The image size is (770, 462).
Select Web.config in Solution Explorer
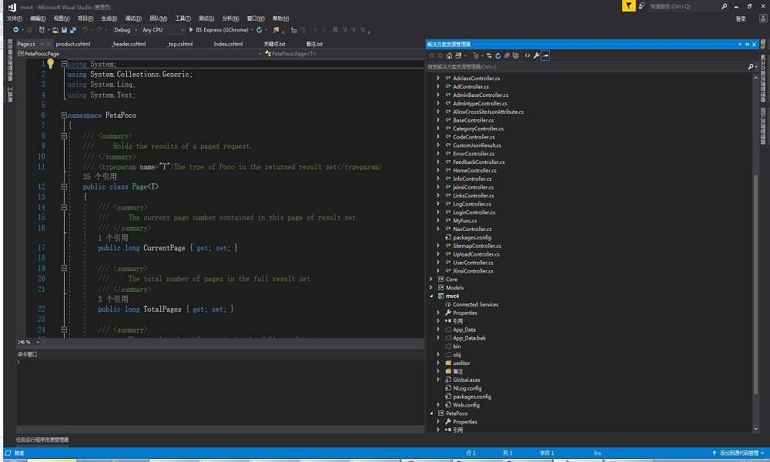pyautogui.click(x=466, y=405)
